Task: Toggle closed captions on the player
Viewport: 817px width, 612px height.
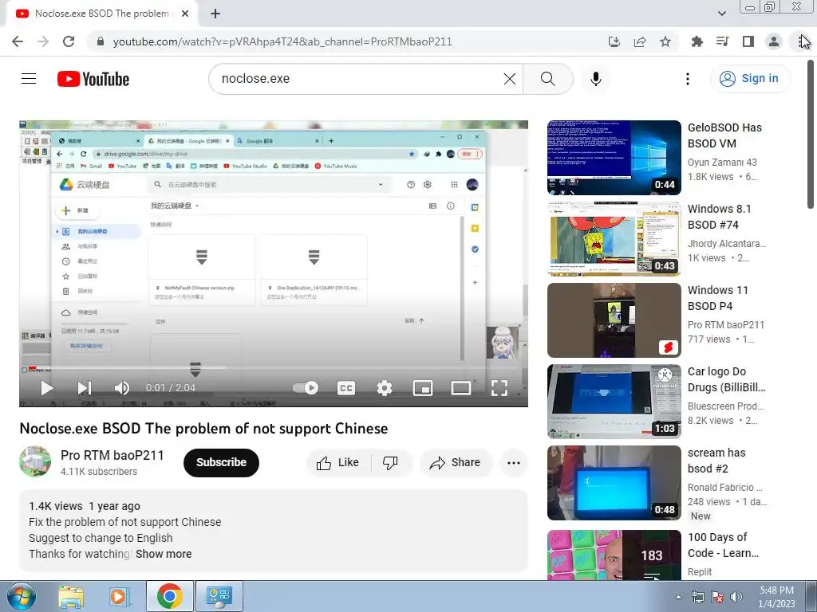Action: pyautogui.click(x=346, y=388)
